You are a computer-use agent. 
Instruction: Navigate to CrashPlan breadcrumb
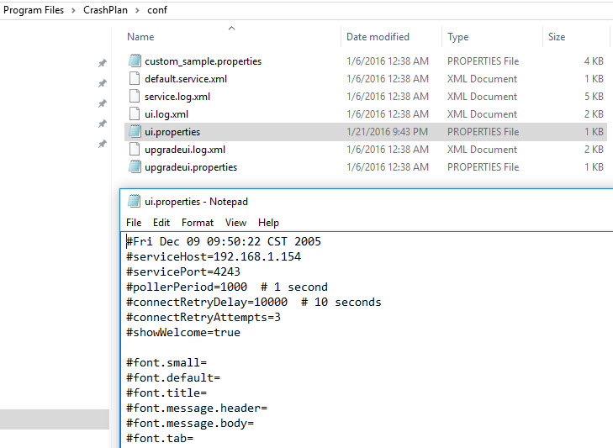[106, 10]
